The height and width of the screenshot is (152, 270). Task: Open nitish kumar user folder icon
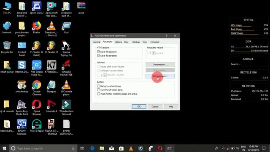7,67
